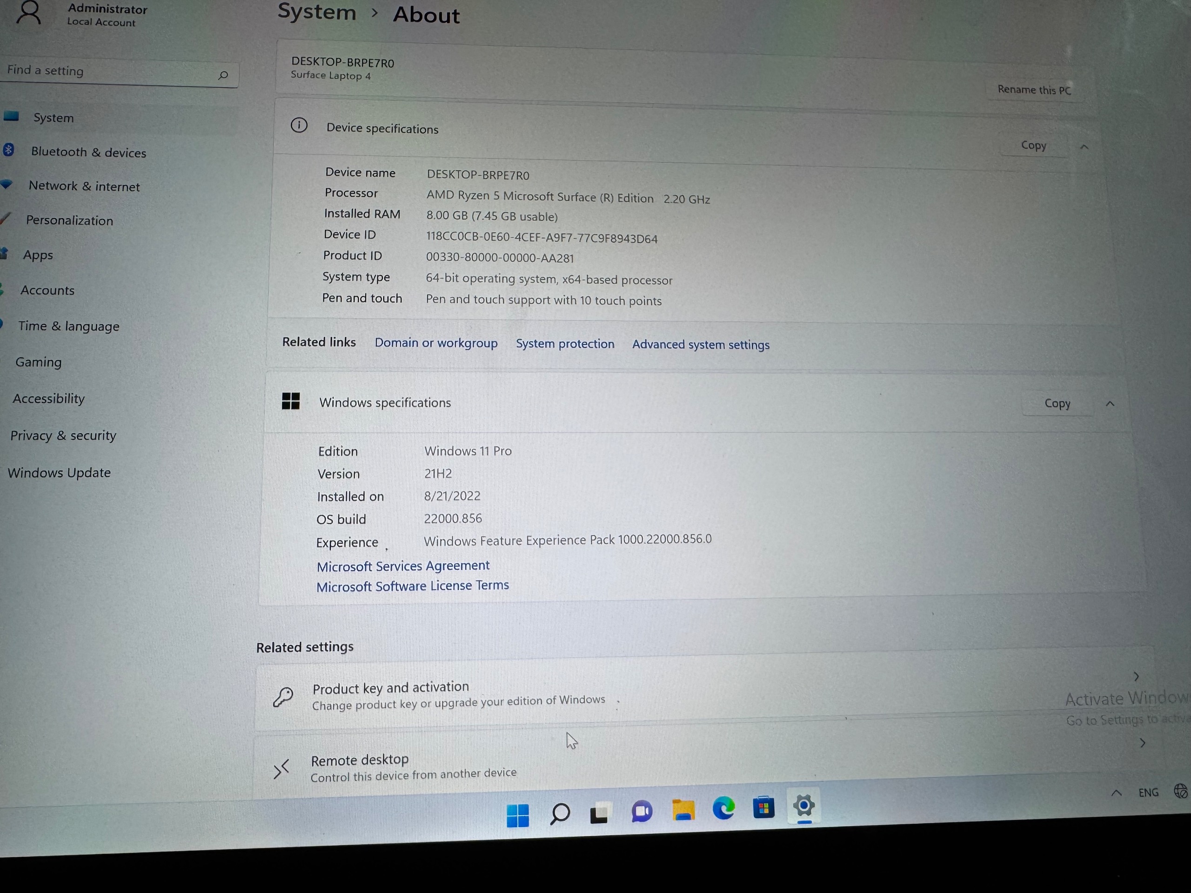Click network globe icon in tray
The image size is (1191, 893).
pos(1180,791)
